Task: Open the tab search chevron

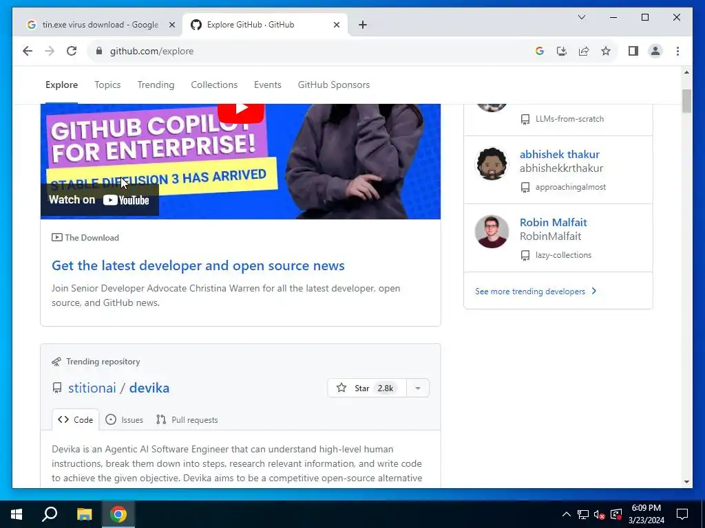Action: coord(581,17)
